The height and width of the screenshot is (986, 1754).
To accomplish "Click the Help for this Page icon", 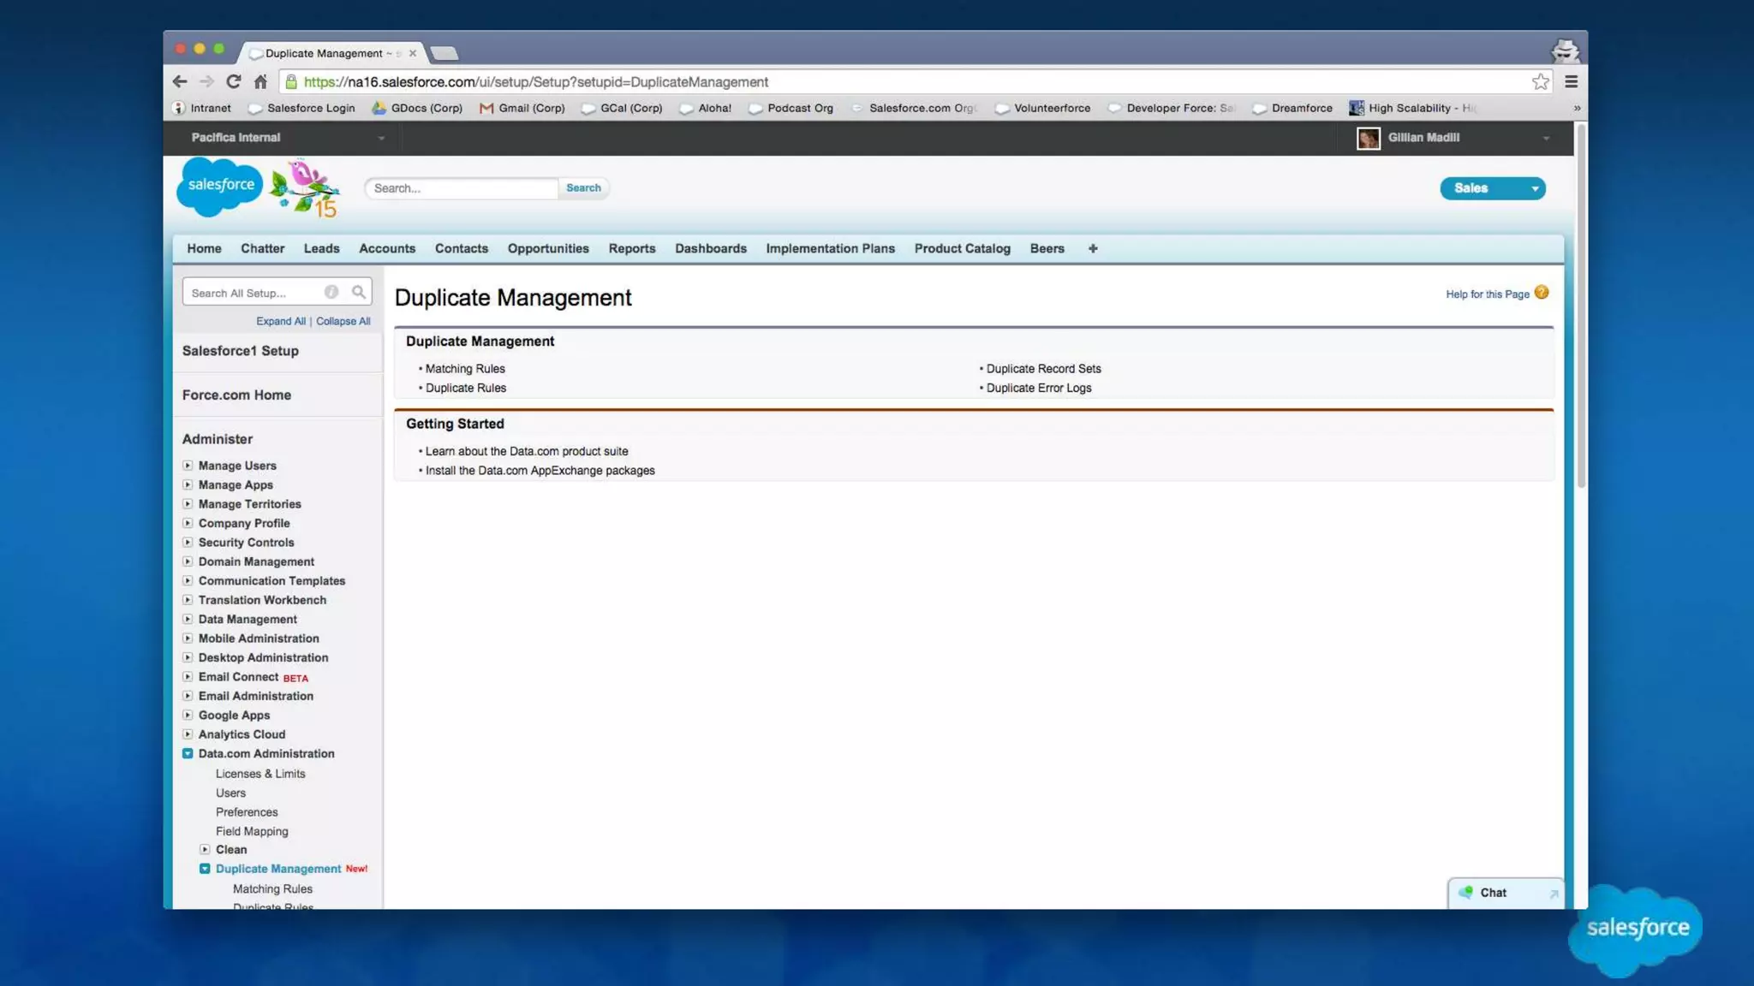I will [1541, 293].
